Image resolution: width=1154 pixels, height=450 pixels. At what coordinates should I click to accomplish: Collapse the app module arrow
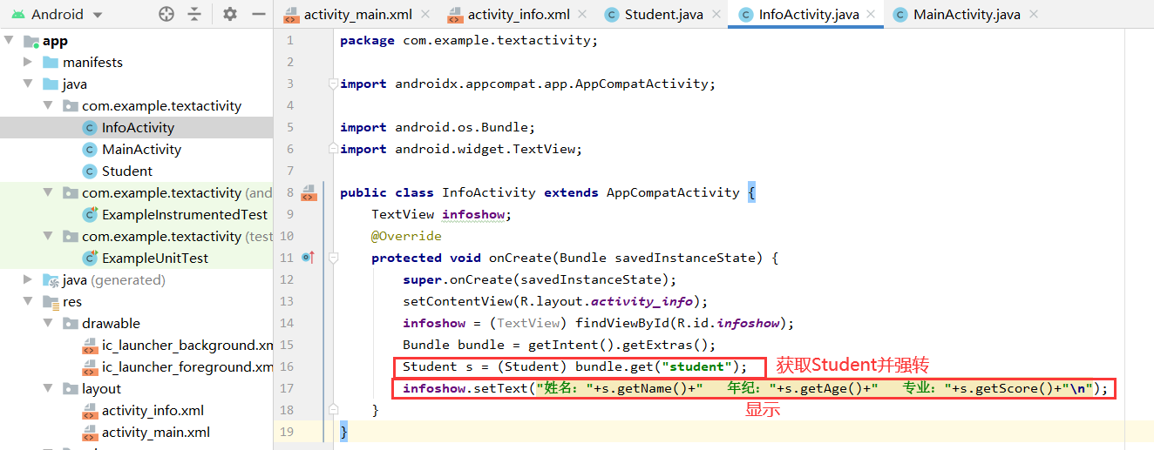[x=10, y=41]
